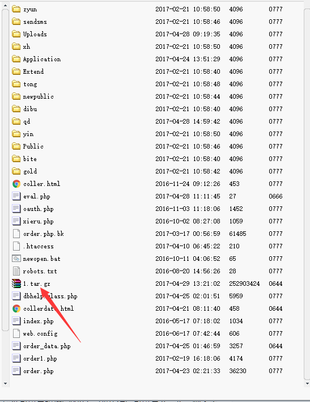310x402 pixels.
Task: Click the newpublic folder icon
Action: coord(16,96)
